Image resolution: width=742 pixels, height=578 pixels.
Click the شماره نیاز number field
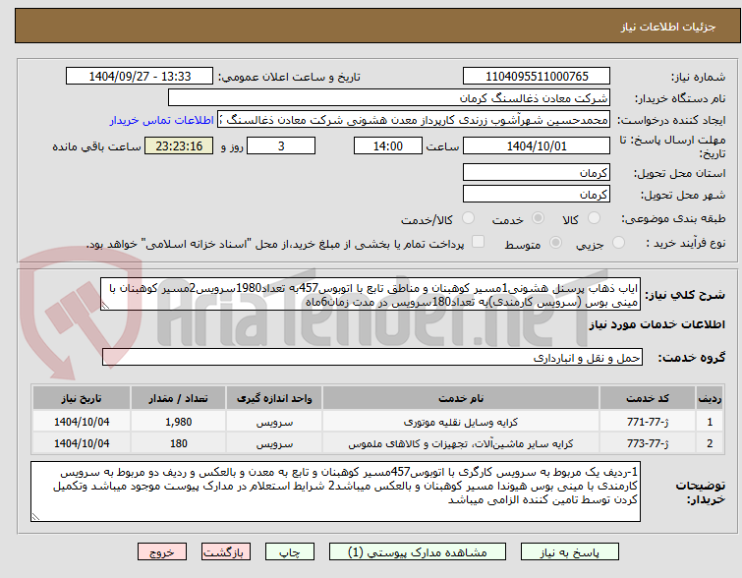point(537,77)
